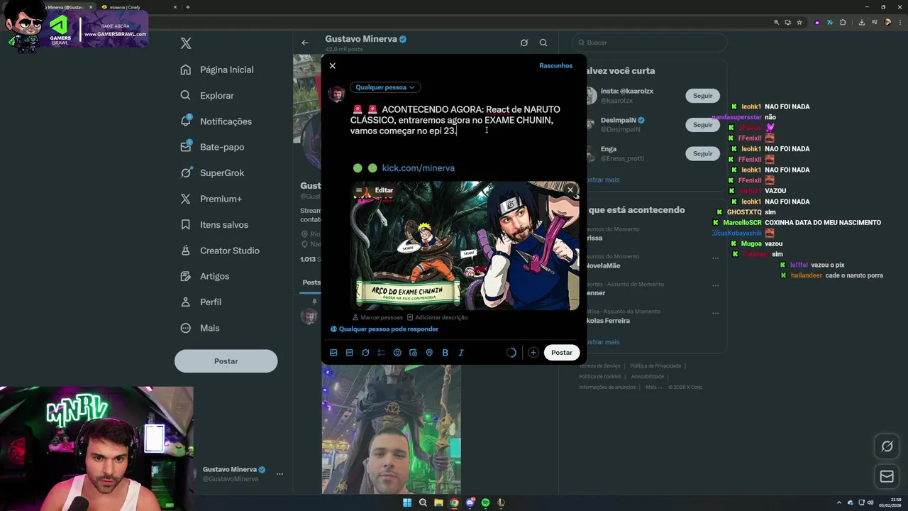Toggle italic formatting in composer

(x=461, y=353)
